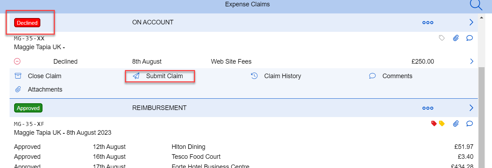Click the £3.40 amount
Viewport: 492px width, 168px height.
point(466,157)
